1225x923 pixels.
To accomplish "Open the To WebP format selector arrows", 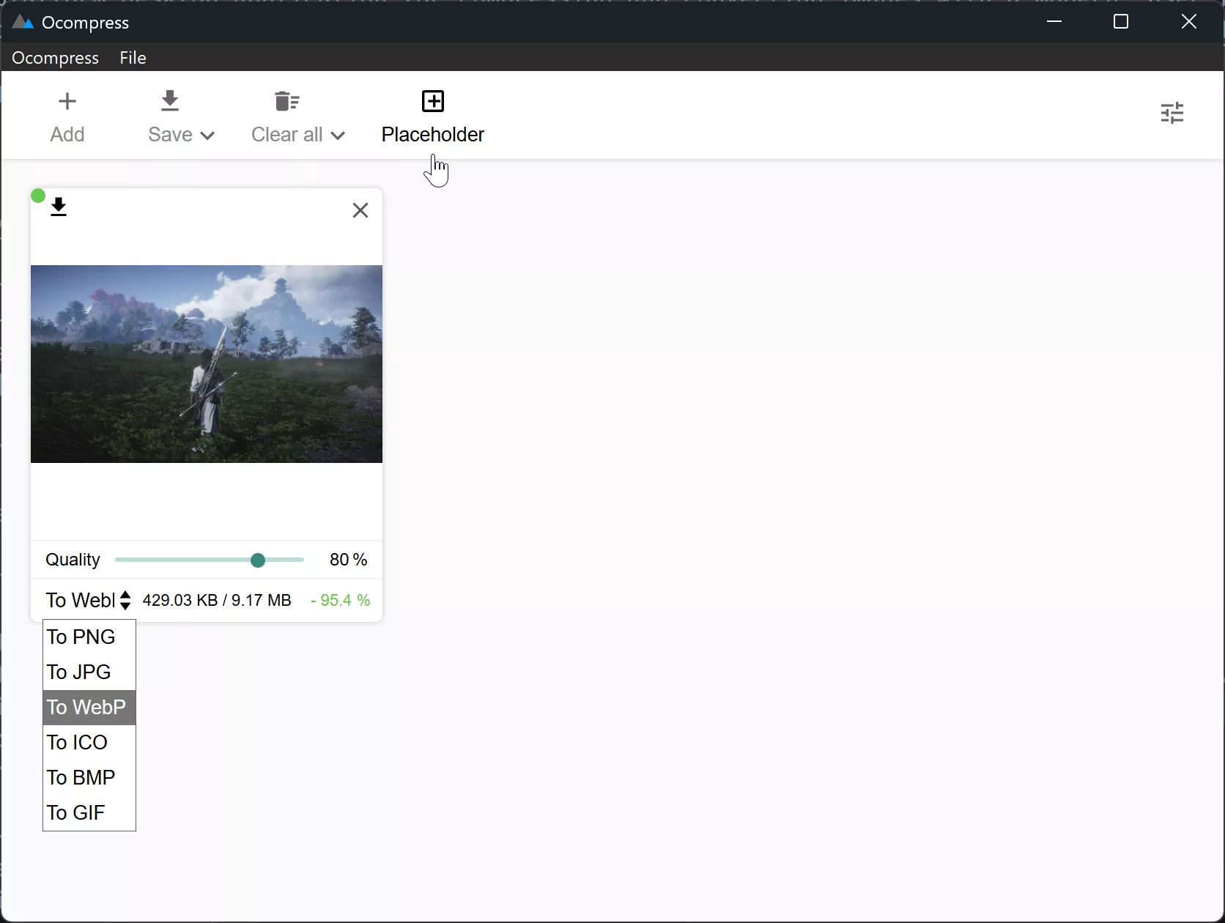I will click(x=126, y=599).
